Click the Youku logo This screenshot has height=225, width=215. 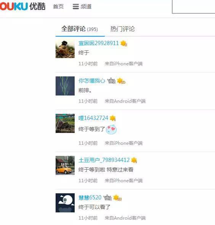[x=22, y=6]
